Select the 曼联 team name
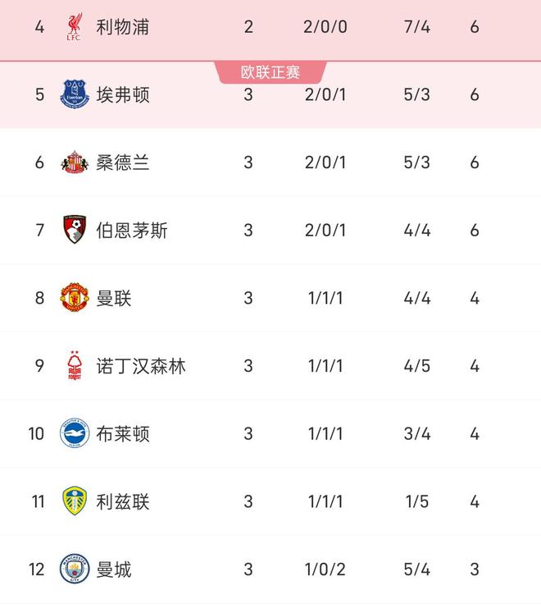This screenshot has height=613, width=541. coord(114,298)
